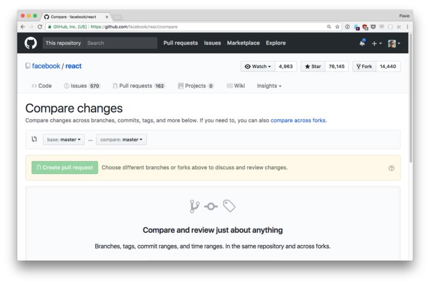Viewport: 430px width, 285px height.
Task: Open the Chrome three-dot menu
Action: [407, 26]
